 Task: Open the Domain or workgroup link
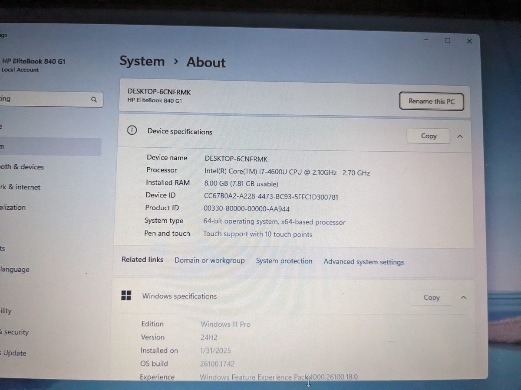209,260
